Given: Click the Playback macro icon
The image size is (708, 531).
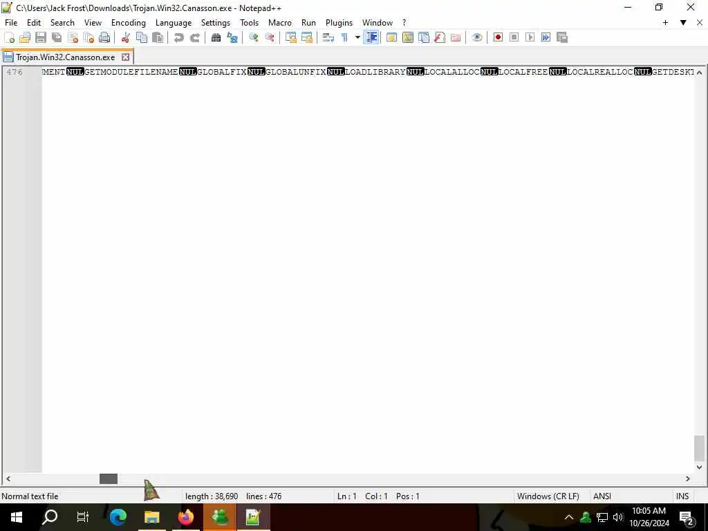Looking at the screenshot, I should click(x=530, y=37).
